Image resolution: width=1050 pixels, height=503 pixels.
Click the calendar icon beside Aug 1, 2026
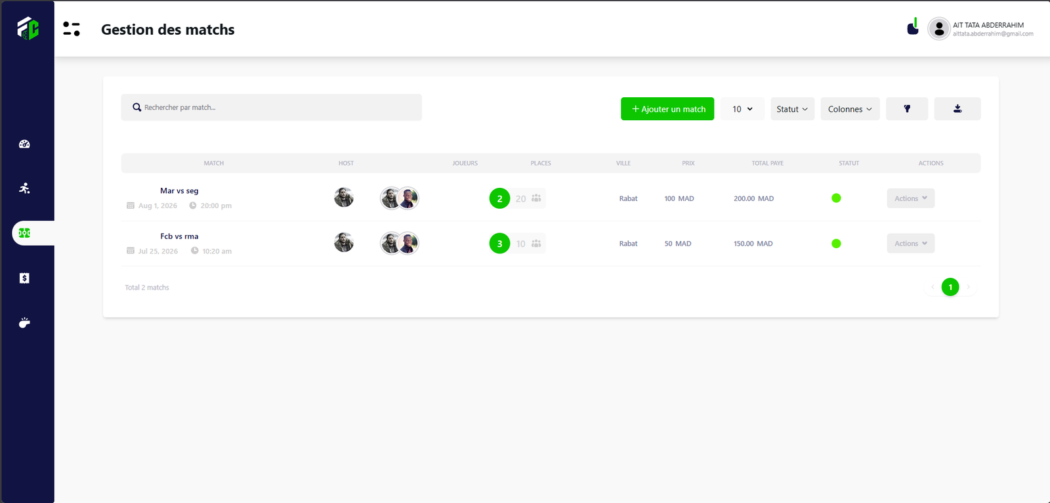click(131, 206)
